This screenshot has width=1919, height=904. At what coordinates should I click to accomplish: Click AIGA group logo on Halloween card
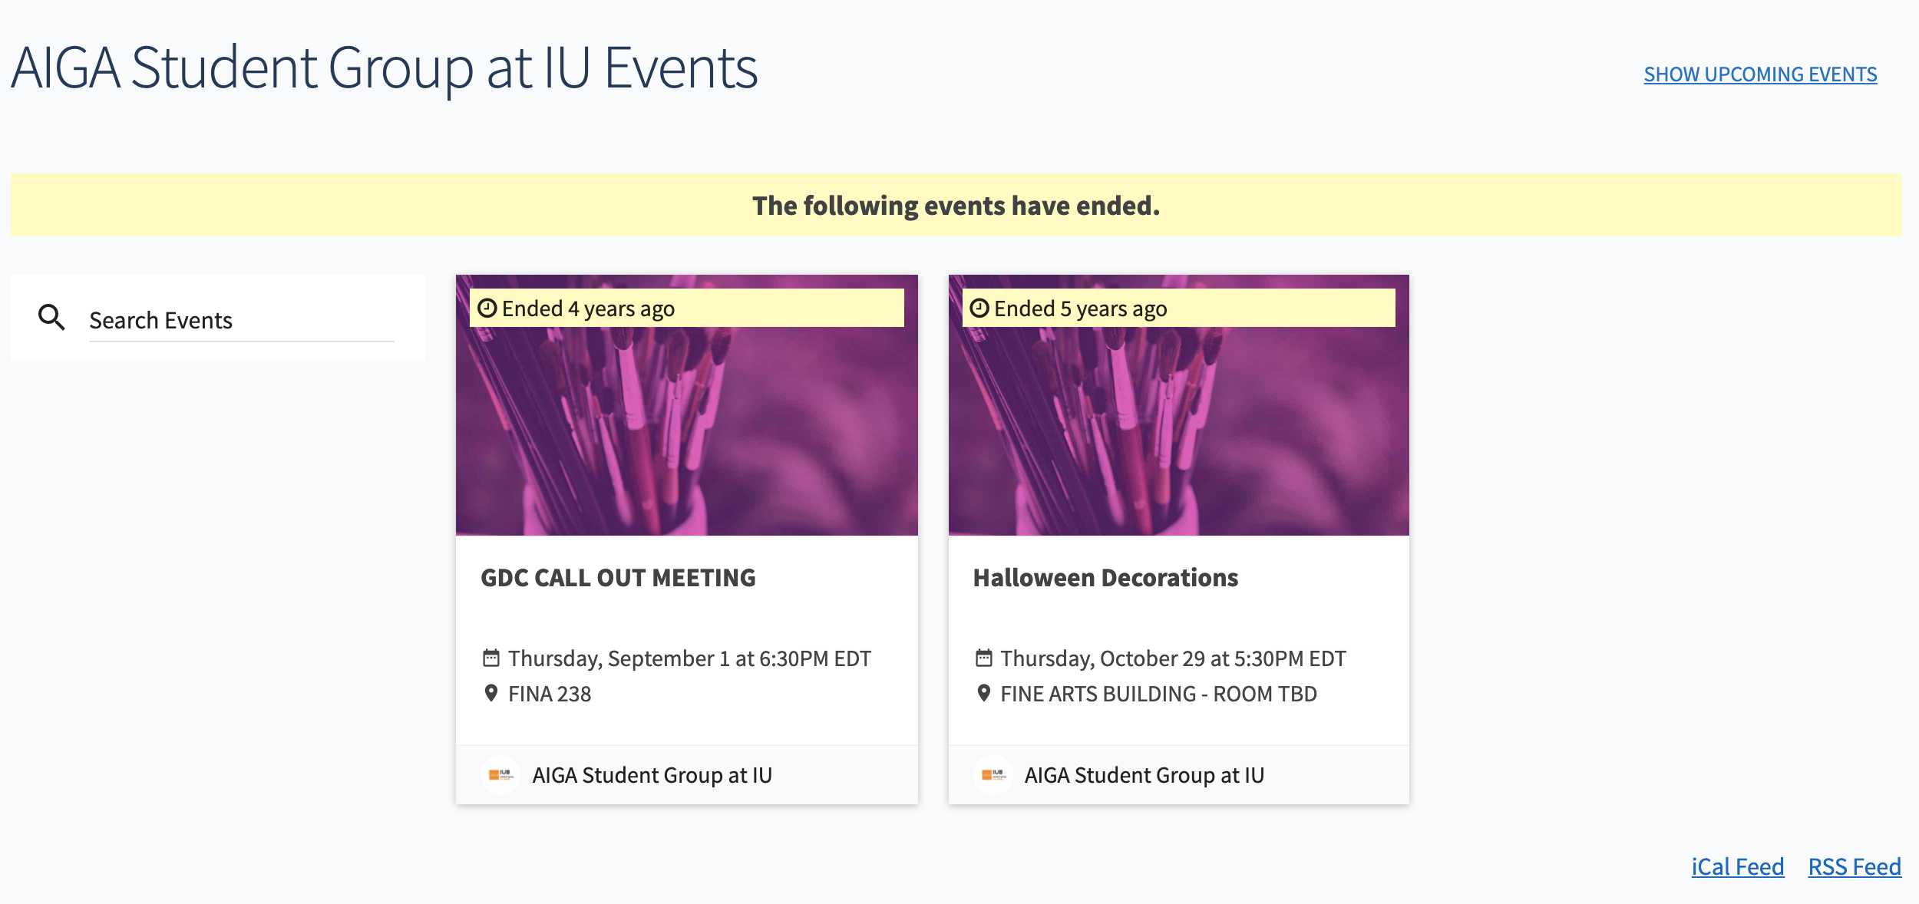tap(993, 774)
